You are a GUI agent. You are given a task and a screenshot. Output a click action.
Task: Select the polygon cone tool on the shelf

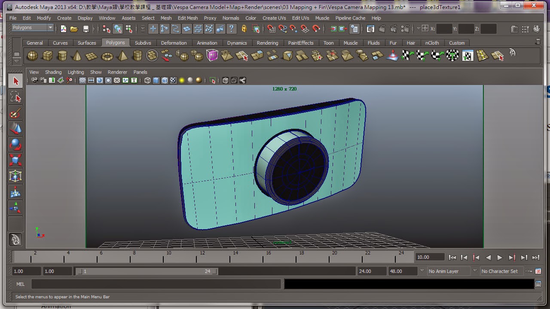tap(78, 56)
